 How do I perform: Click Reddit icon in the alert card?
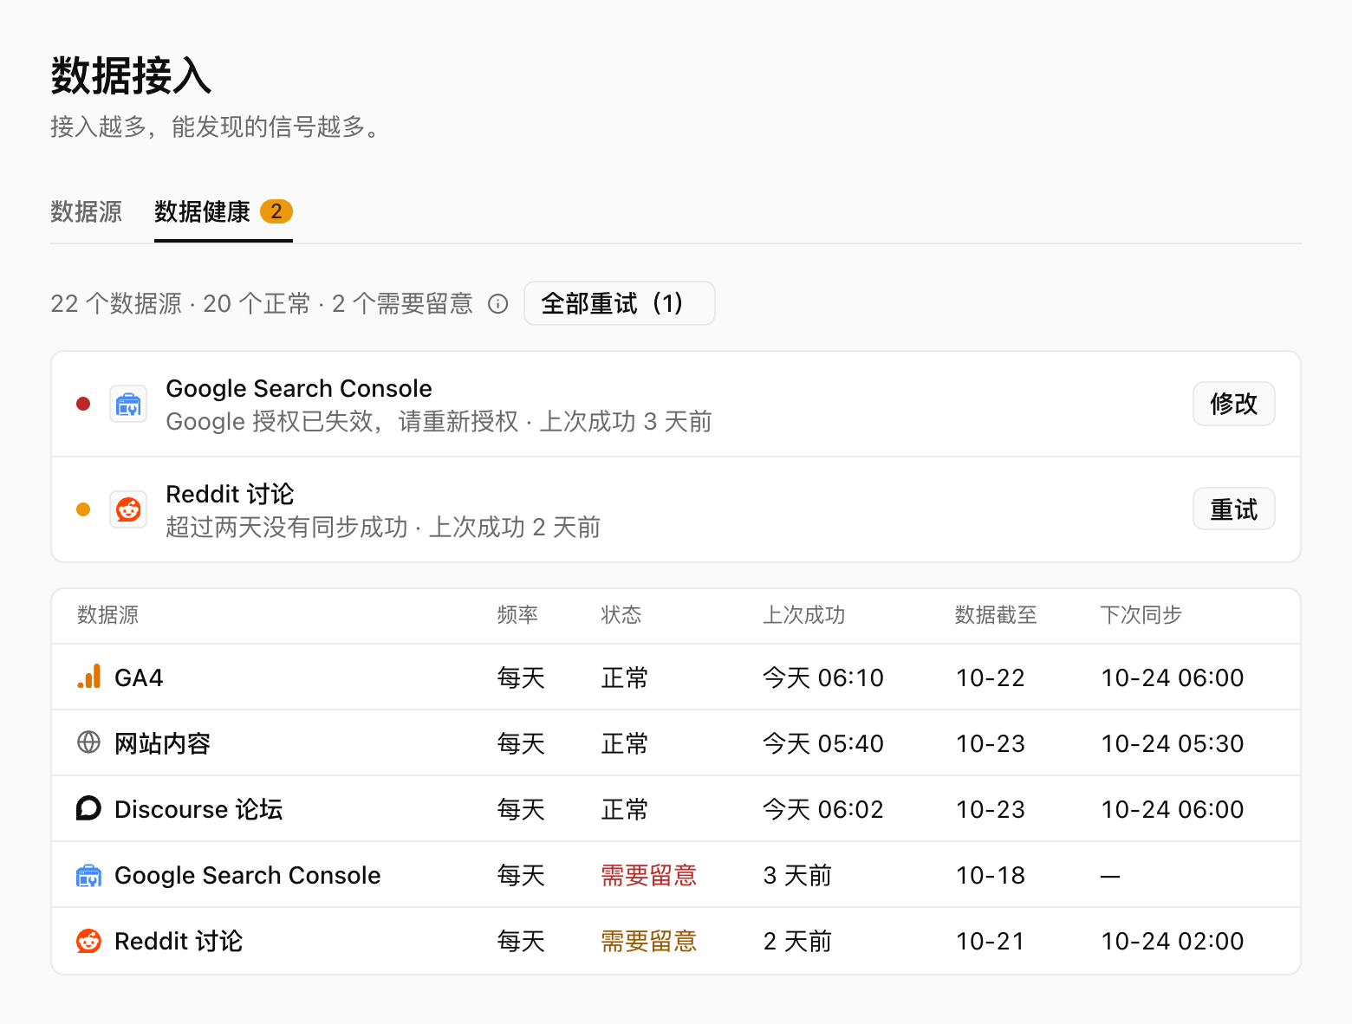click(x=128, y=509)
